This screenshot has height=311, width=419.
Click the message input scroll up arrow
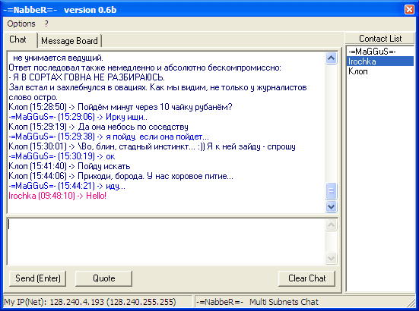click(x=332, y=225)
